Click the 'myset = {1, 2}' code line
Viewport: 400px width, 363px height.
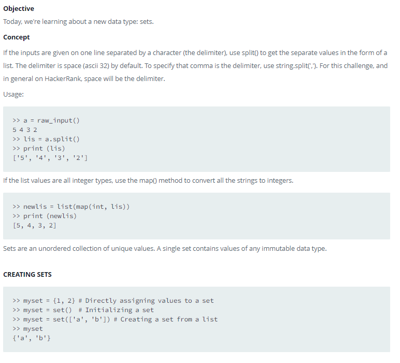[x=113, y=301]
